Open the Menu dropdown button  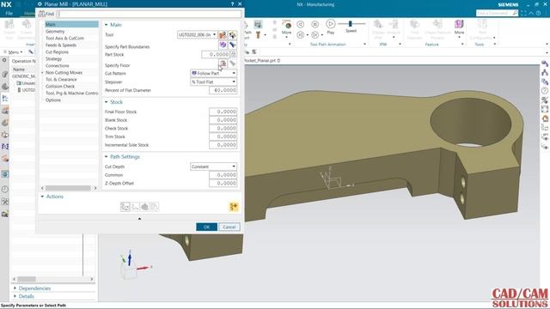[14, 51]
